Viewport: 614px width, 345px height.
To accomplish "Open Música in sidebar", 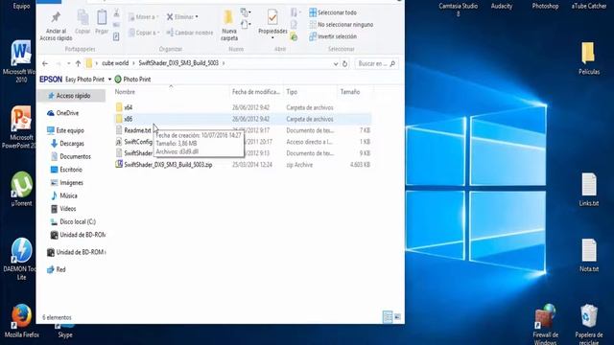I will [64, 195].
